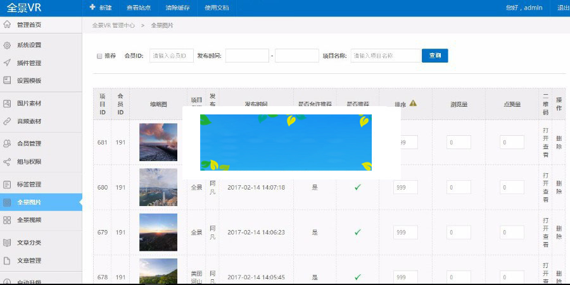This screenshot has width=570, height=285.
Task: Click the 图片素材 image icon in sidebar
Action: pyautogui.click(x=7, y=103)
